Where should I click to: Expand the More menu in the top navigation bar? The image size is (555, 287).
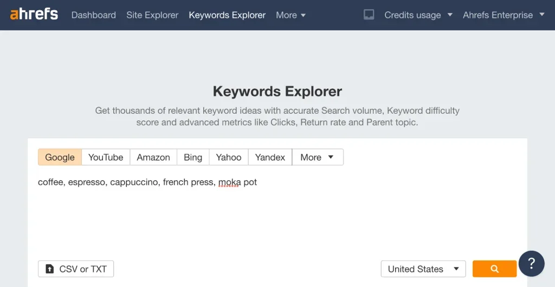click(x=291, y=15)
